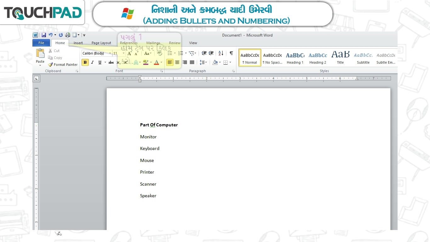The image size is (430, 242).
Task: Insert a bulleted list with Bullets icon
Action: pos(170,53)
